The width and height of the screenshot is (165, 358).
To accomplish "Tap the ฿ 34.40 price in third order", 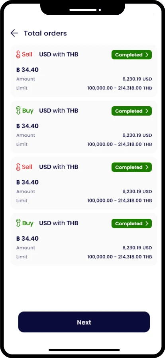I will point(27,182).
